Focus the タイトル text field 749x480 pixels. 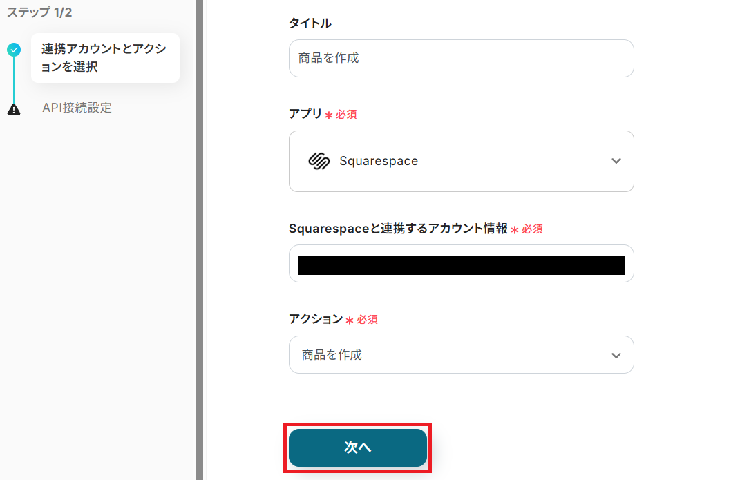tap(461, 58)
